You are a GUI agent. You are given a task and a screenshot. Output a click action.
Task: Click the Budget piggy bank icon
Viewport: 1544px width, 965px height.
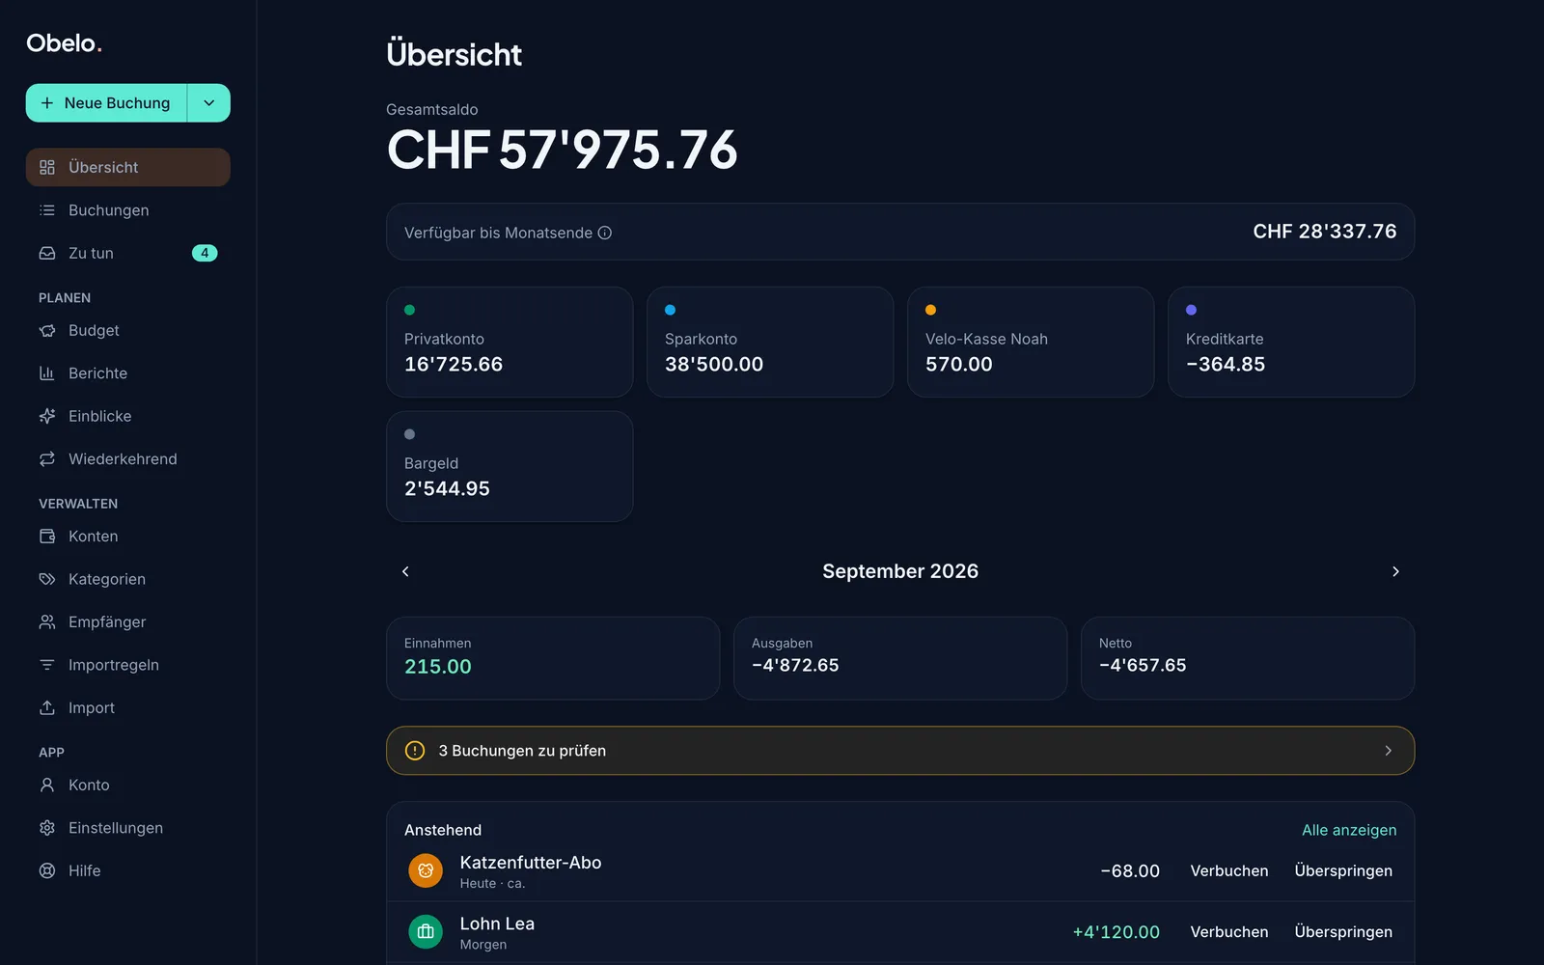[x=46, y=330]
